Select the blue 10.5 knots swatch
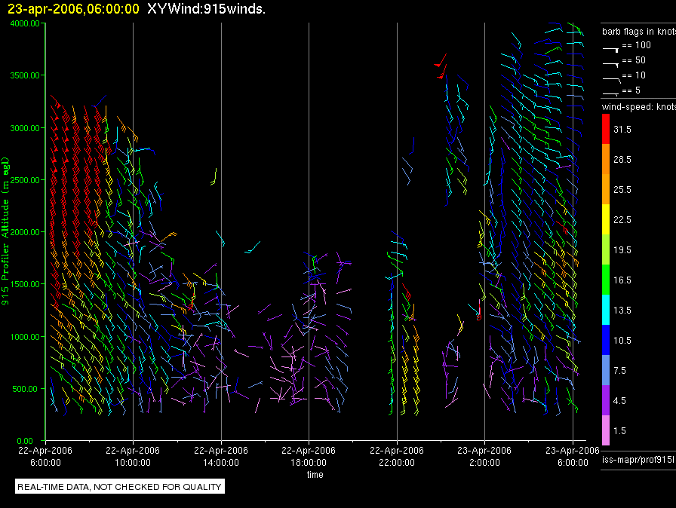The image size is (676, 508). pos(606,340)
